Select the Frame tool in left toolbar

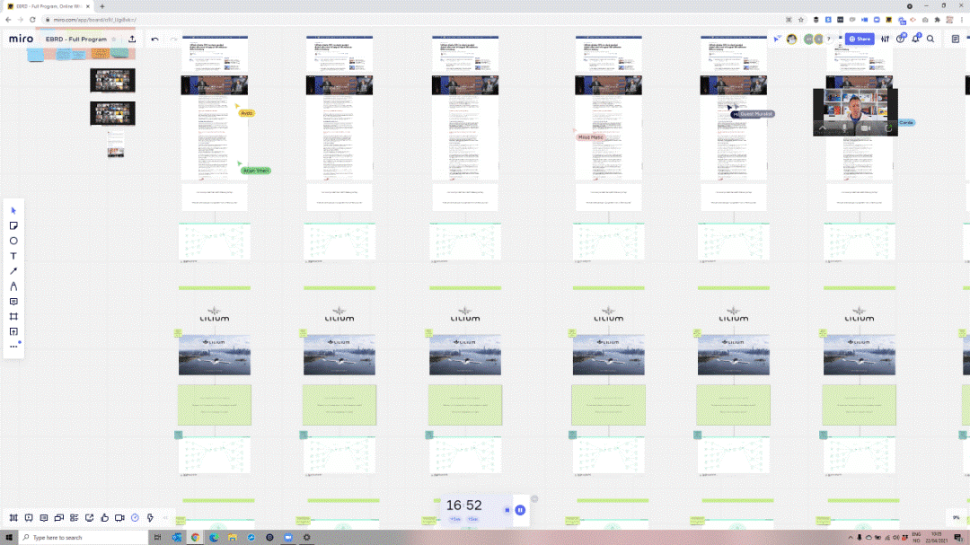(x=13, y=317)
